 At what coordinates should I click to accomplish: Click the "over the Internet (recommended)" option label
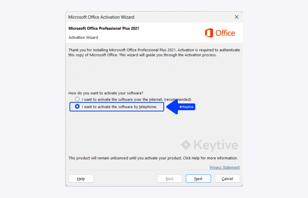click(136, 99)
